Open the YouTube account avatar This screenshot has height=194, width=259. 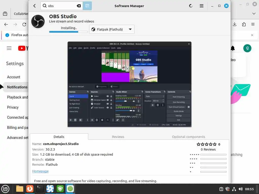[247, 48]
